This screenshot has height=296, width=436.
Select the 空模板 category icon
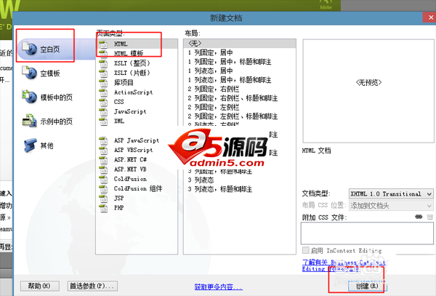point(30,73)
